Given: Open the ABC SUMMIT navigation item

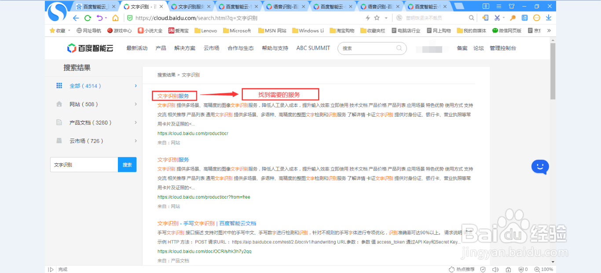Looking at the screenshot, I should [x=313, y=48].
